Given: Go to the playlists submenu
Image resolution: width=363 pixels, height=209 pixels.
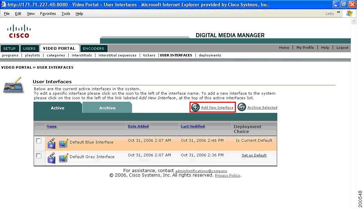Looking at the screenshot, I should coord(32,55).
